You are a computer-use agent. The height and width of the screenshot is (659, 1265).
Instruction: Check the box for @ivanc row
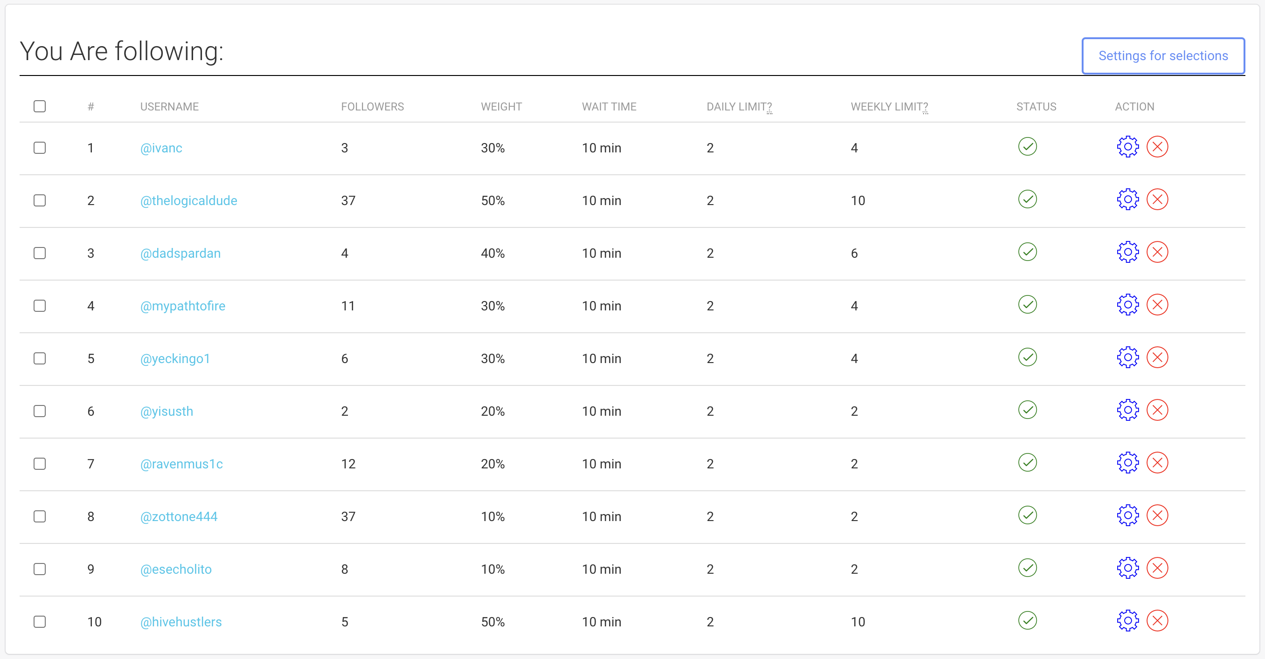coord(40,148)
